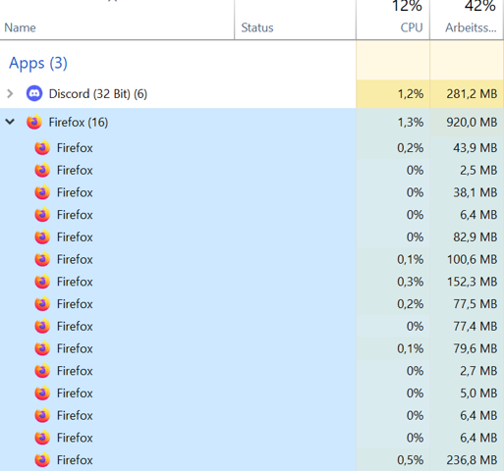This screenshot has width=504, height=471.
Task: Click Firefox icon in the 77,5 MB row
Action: pos(42,303)
